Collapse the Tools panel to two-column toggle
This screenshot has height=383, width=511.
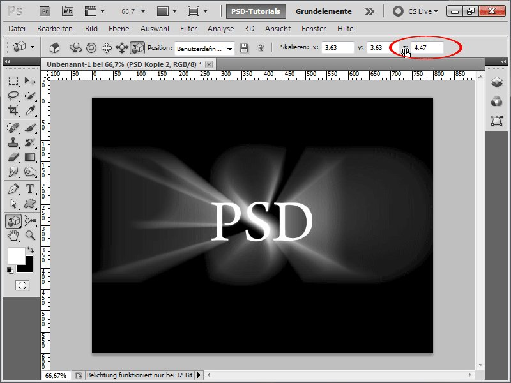(x=7, y=61)
